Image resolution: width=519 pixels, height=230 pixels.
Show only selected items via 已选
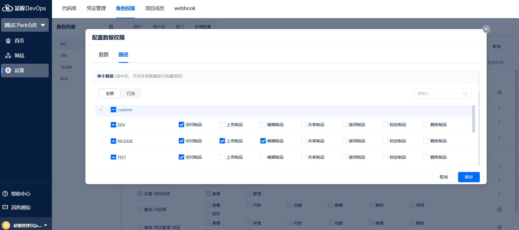[x=131, y=93]
